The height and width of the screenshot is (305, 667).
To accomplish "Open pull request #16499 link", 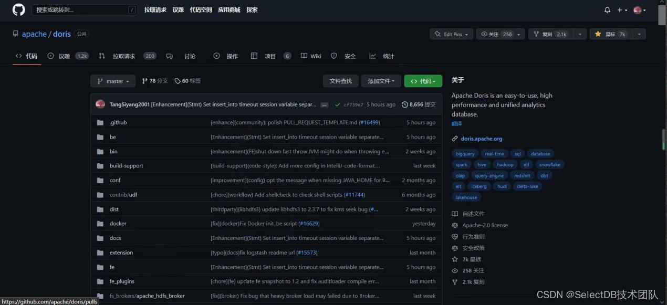I will pos(369,122).
